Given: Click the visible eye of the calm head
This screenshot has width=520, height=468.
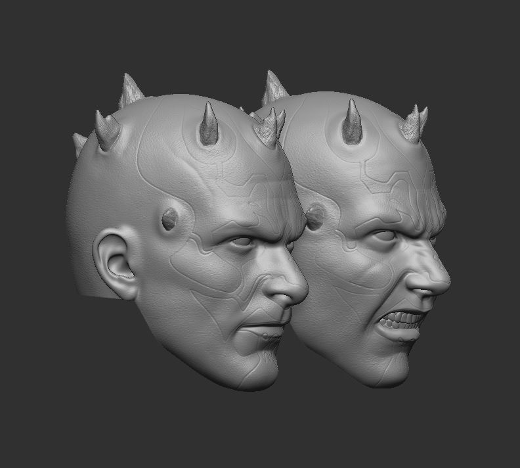Looking at the screenshot, I should click(x=242, y=241).
